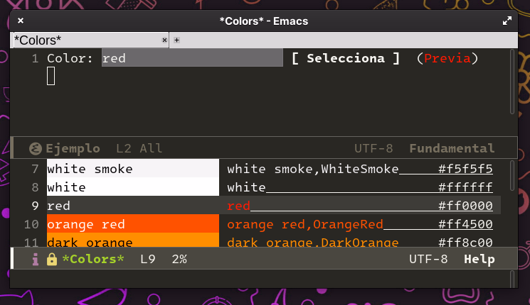Pick the white smoke color swatch
Image resolution: width=530 pixels, height=305 pixels.
click(132, 169)
